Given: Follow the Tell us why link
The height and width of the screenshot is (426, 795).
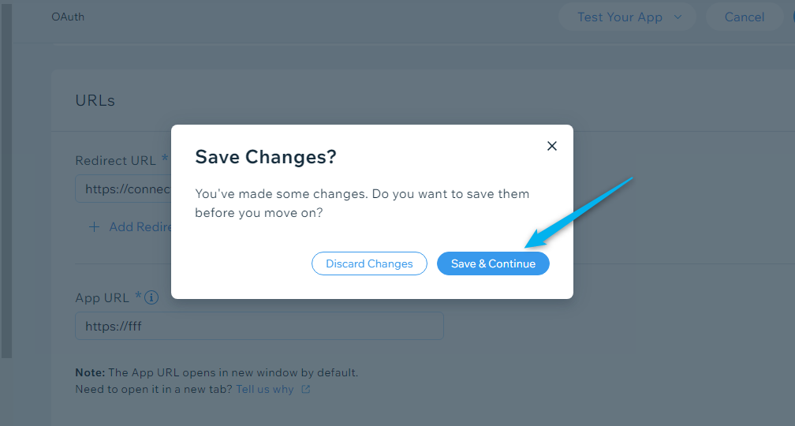Looking at the screenshot, I should (x=265, y=389).
